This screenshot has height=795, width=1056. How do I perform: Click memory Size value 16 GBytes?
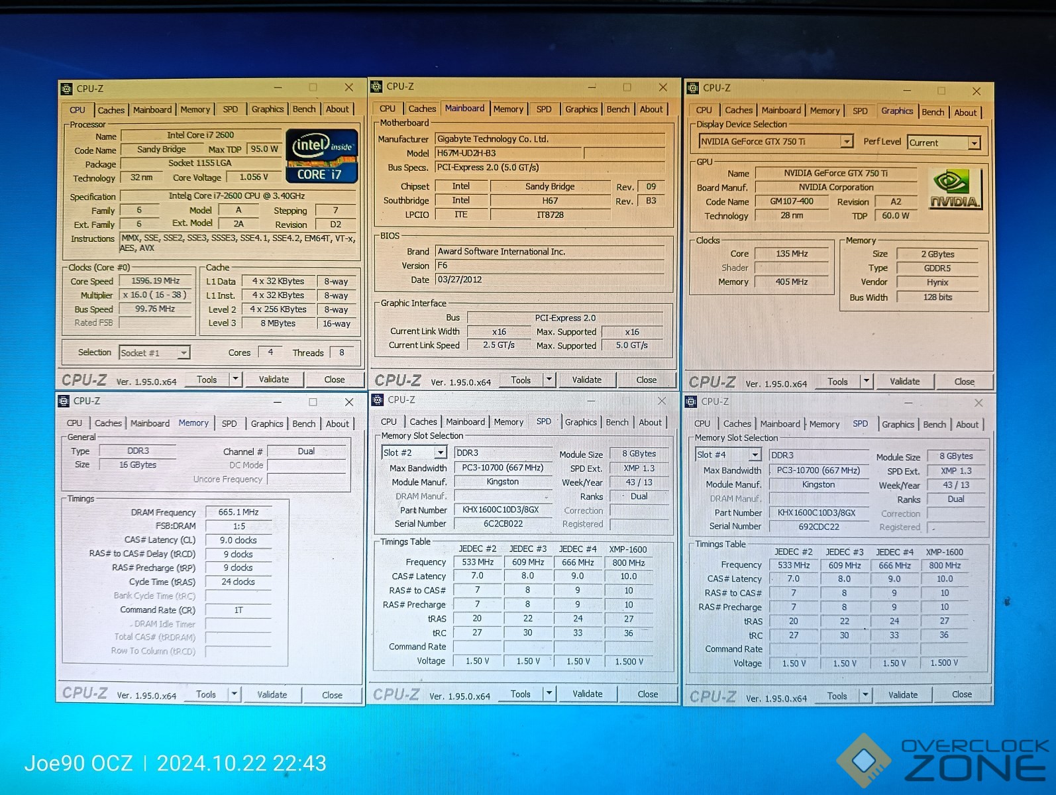click(138, 465)
